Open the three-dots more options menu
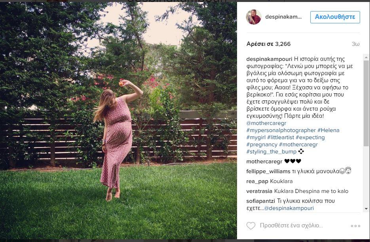This screenshot has height=242, width=370. (355, 226)
